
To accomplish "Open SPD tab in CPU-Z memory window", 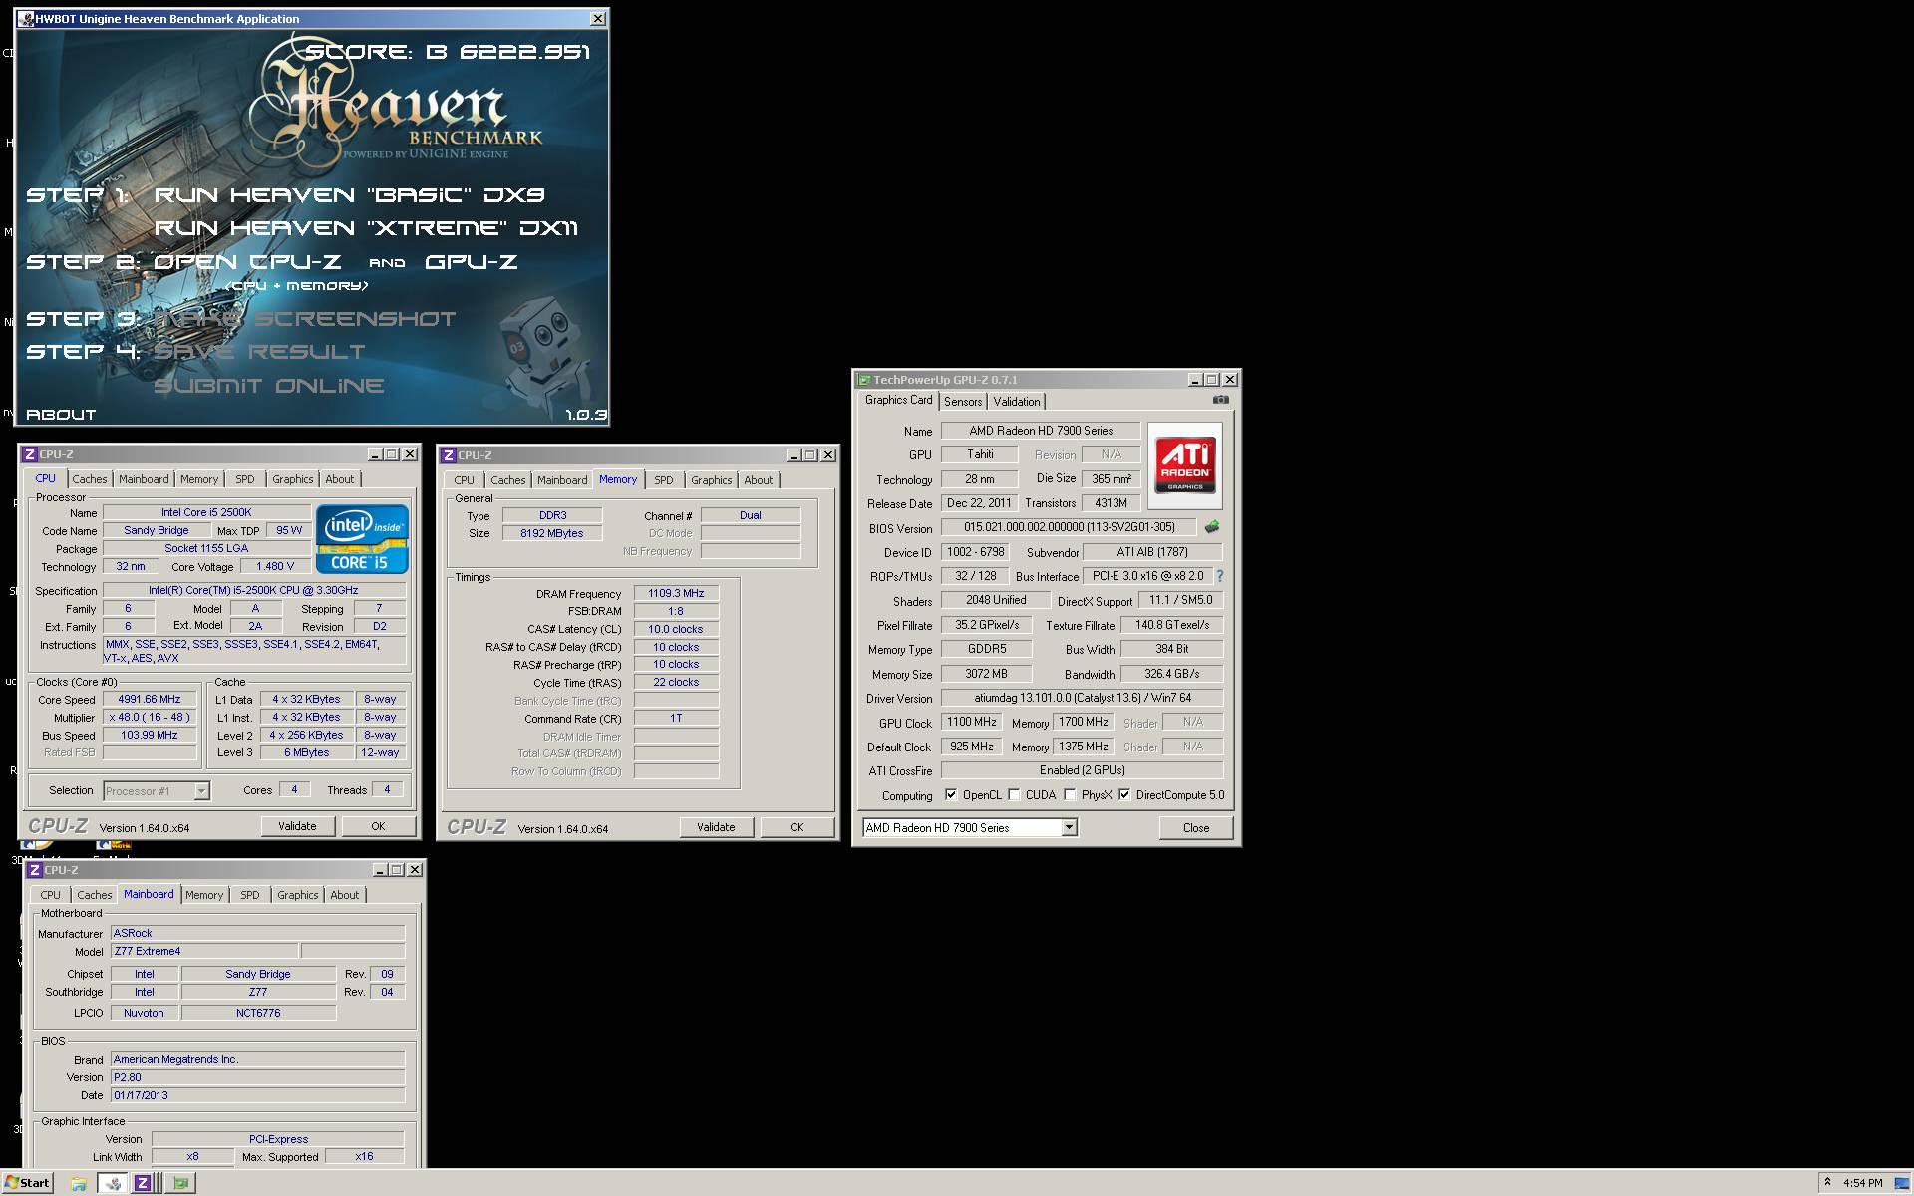I will tap(663, 480).
